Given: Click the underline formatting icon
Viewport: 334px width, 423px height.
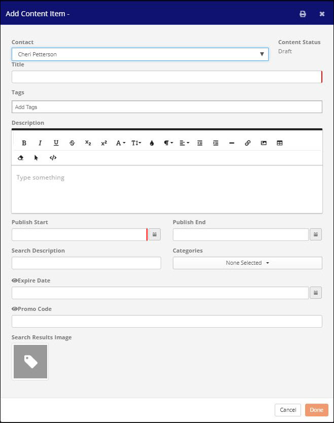Looking at the screenshot, I should 56,143.
